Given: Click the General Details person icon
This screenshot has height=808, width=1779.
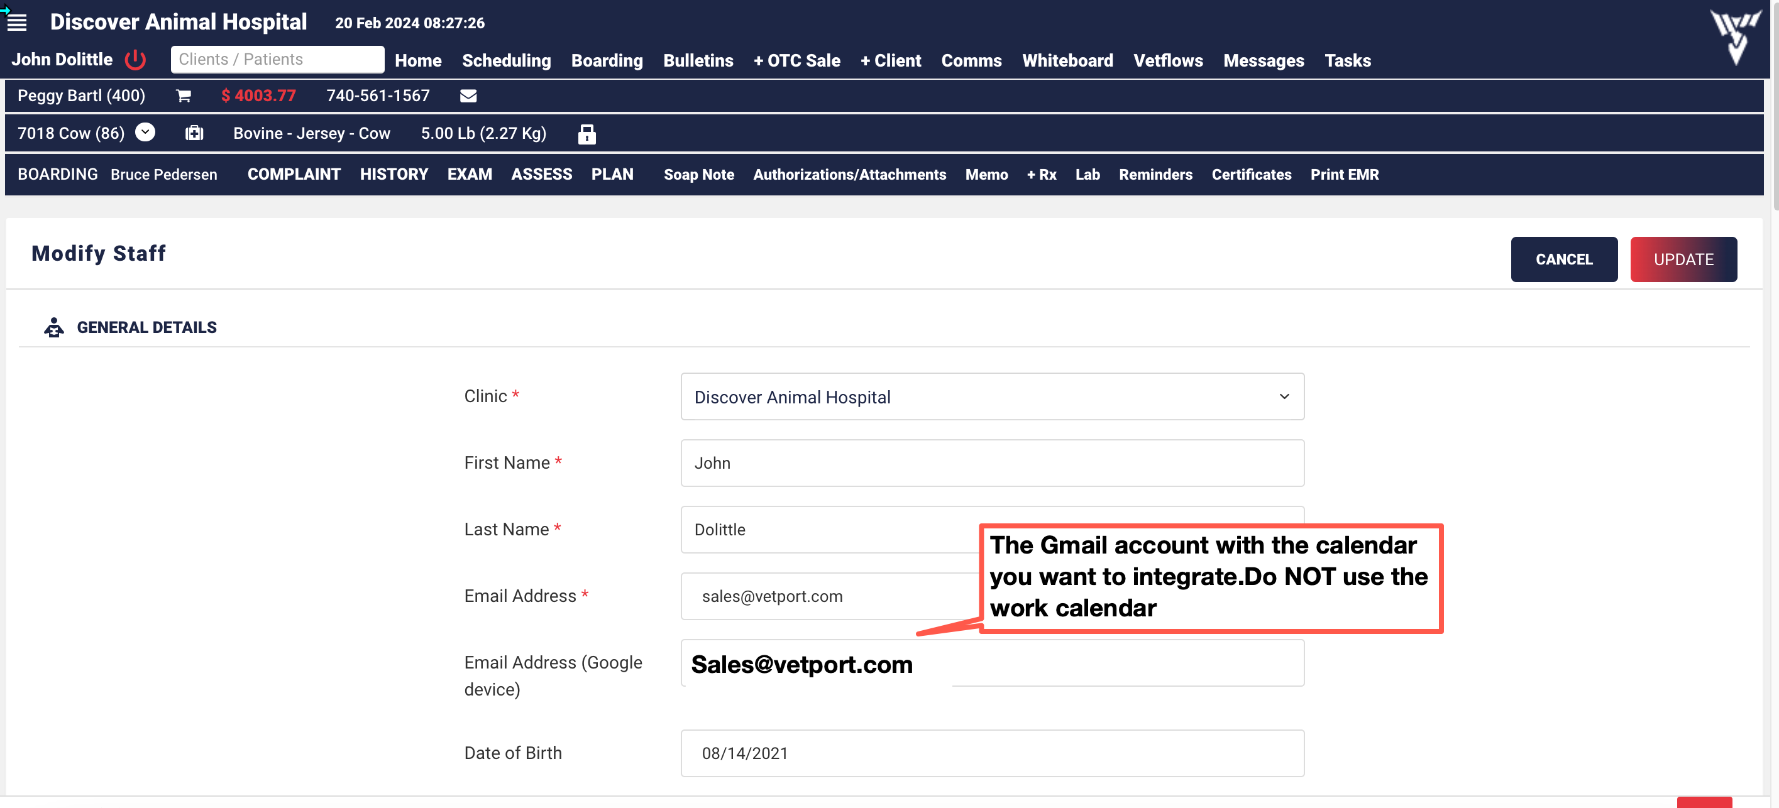Looking at the screenshot, I should (x=54, y=327).
